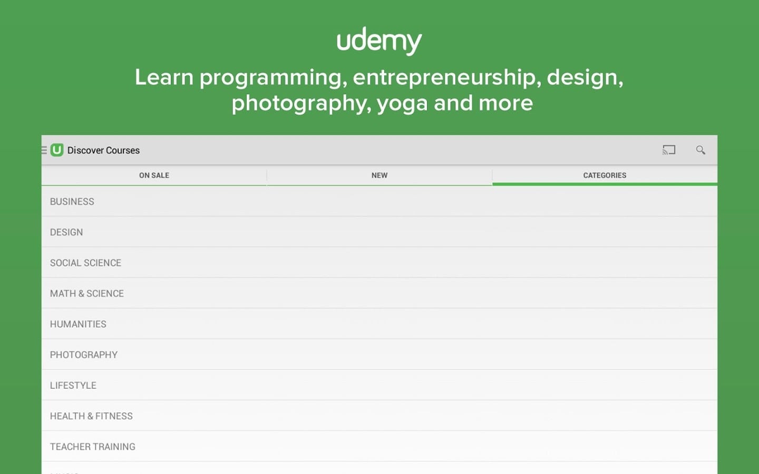Choose the SOCIAL SCIENCE category
The image size is (759, 474).
coord(379,262)
